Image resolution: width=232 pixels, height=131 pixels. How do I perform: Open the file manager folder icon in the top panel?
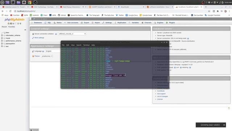[18, 3]
